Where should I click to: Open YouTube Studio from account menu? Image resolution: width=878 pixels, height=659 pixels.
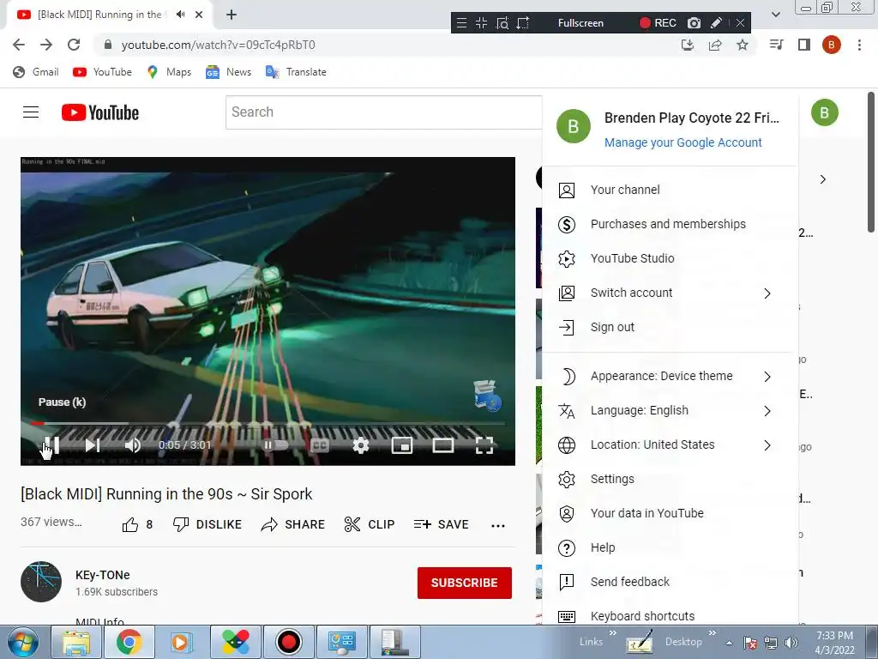(670, 258)
